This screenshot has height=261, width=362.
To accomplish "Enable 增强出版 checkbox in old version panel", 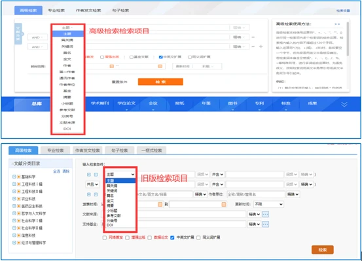I will click(x=127, y=237).
